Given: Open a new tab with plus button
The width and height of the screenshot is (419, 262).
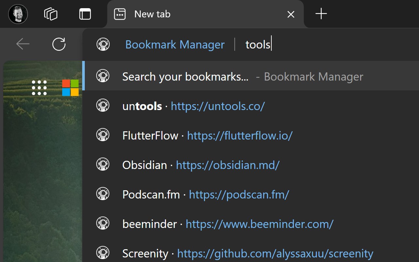Looking at the screenshot, I should point(321,14).
